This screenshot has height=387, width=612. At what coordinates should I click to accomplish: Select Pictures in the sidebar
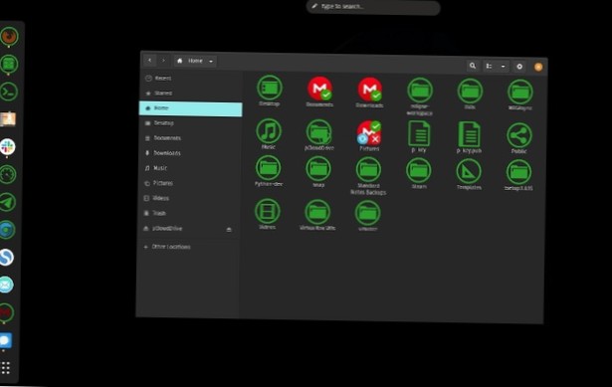[x=189, y=183]
